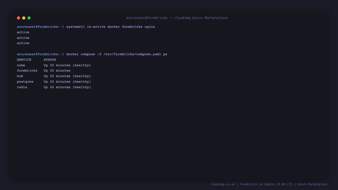Click the hub status Up 20 minutes (healthy)
The height and width of the screenshot is (190, 338).
point(67,76)
